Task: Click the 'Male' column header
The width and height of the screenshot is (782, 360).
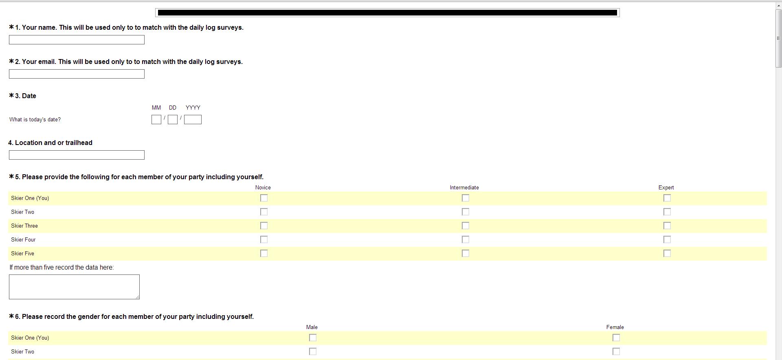Action: pyautogui.click(x=312, y=327)
